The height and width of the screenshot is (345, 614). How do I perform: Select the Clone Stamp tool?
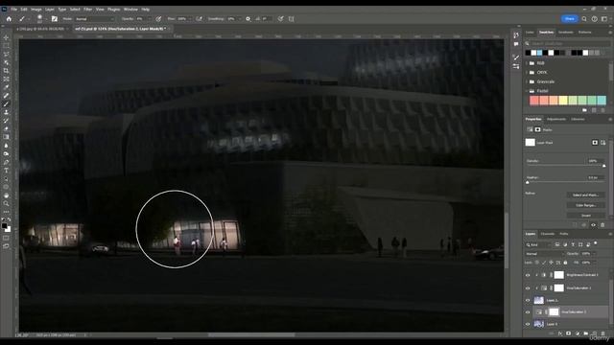click(x=6, y=112)
